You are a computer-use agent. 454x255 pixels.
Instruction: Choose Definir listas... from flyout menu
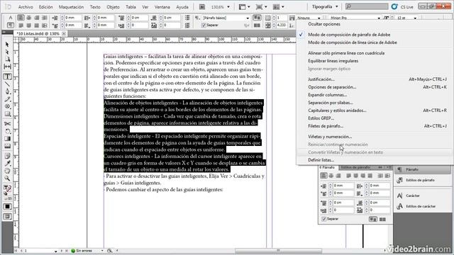click(321, 160)
